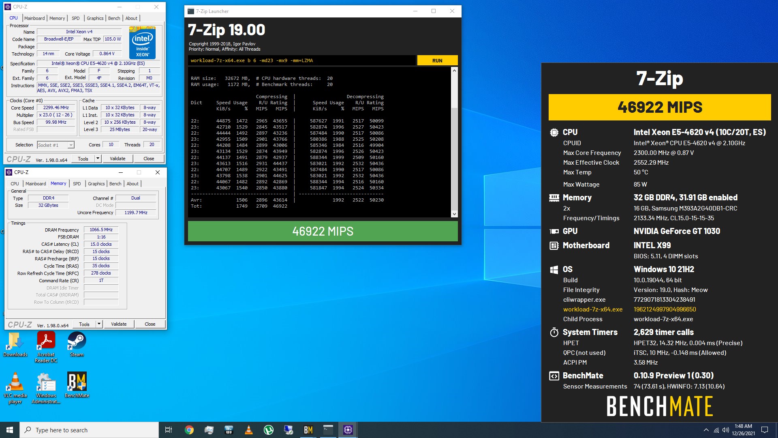Screen dimensions: 778x438
Task: Click the lower CPU-Z window title icon
Action: coord(9,172)
